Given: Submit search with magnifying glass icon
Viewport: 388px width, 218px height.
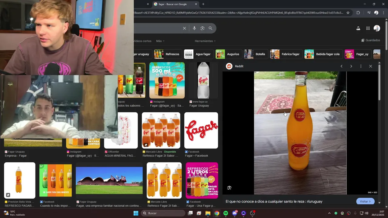Looking at the screenshot, I should (x=210, y=28).
